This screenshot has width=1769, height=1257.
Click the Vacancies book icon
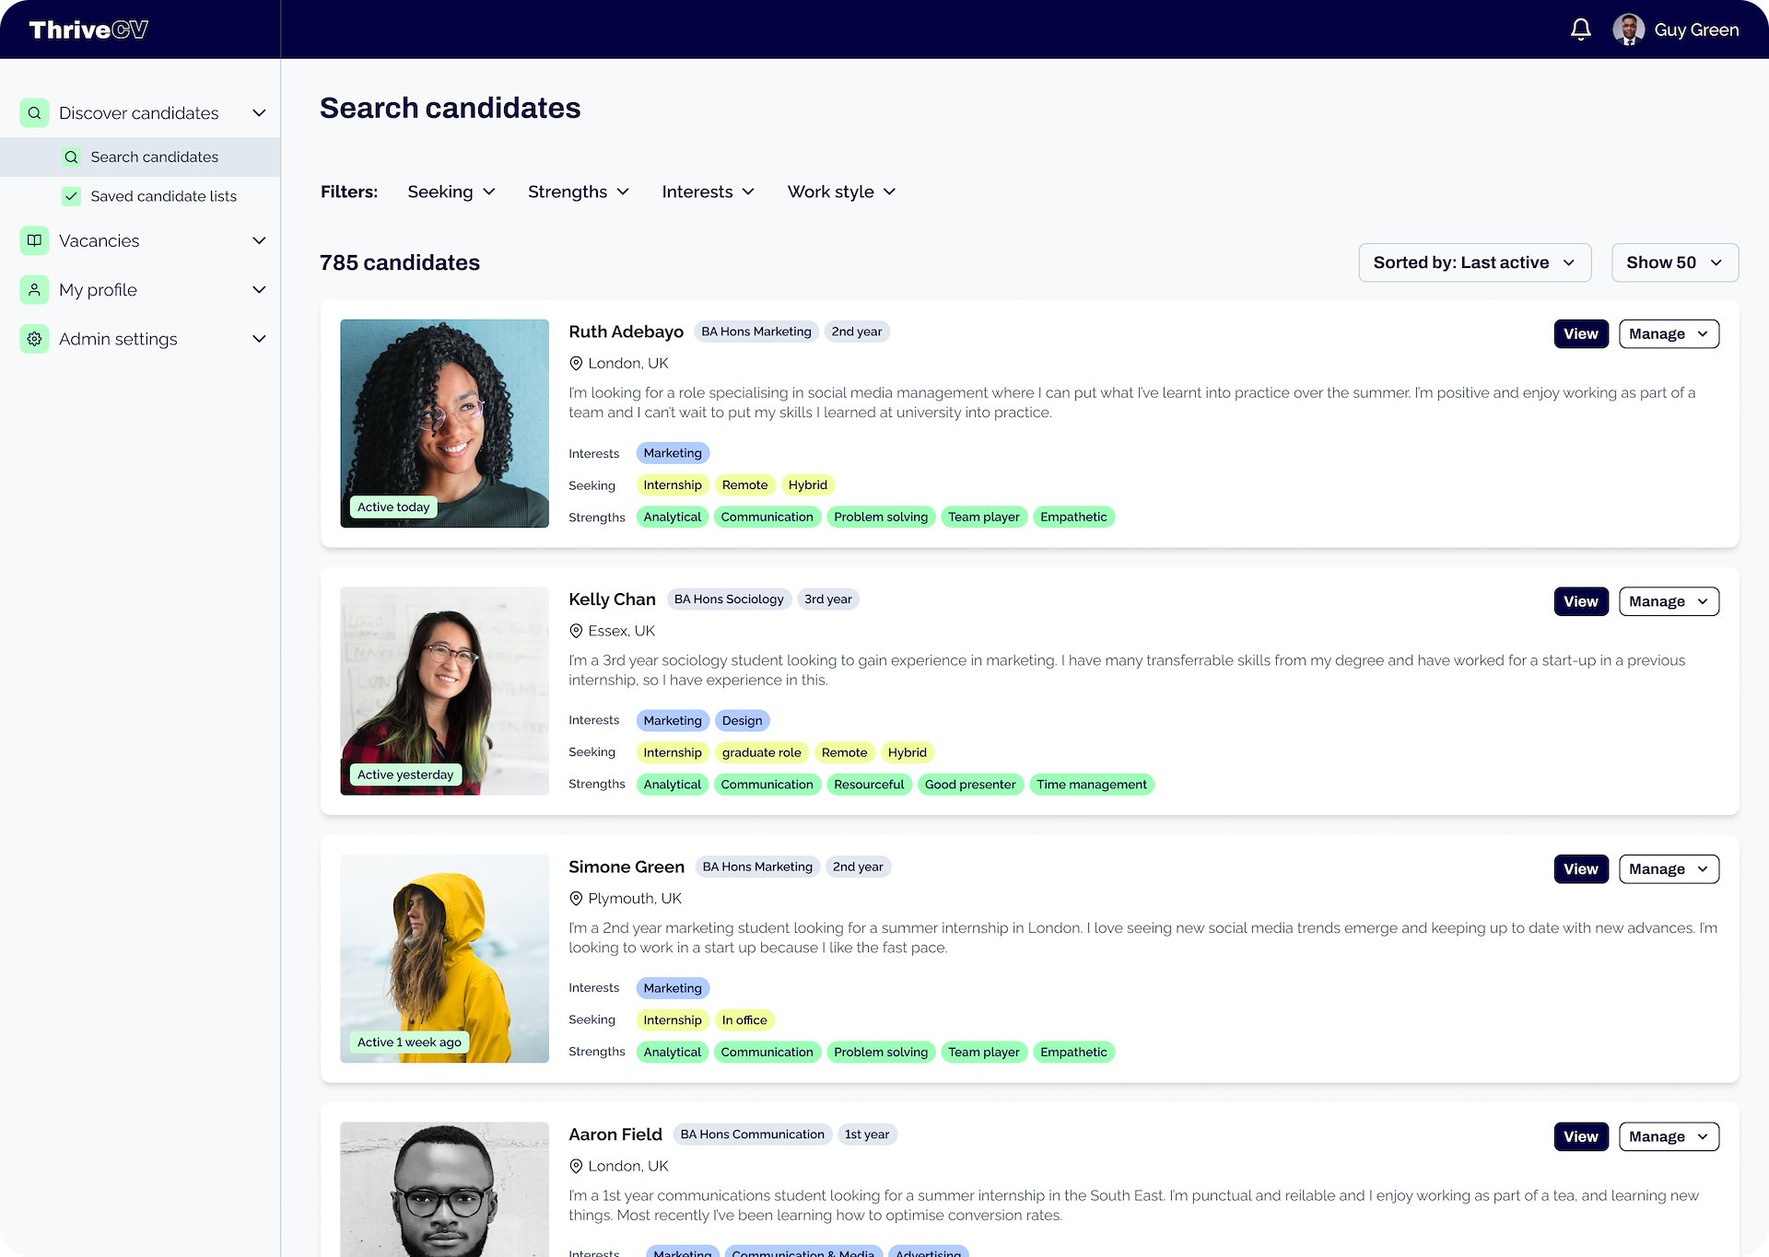pyautogui.click(x=34, y=240)
